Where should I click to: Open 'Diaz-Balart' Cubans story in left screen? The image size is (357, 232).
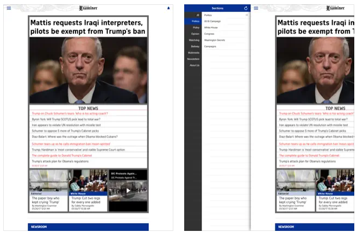(74, 136)
